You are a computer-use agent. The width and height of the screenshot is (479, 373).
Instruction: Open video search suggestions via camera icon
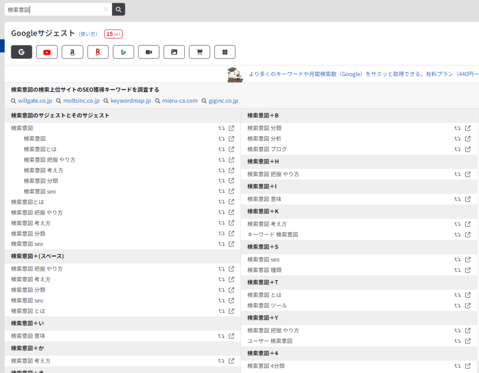[x=149, y=52]
